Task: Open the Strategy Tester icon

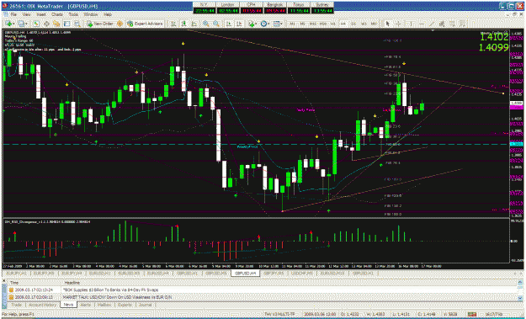Action: click(x=77, y=24)
